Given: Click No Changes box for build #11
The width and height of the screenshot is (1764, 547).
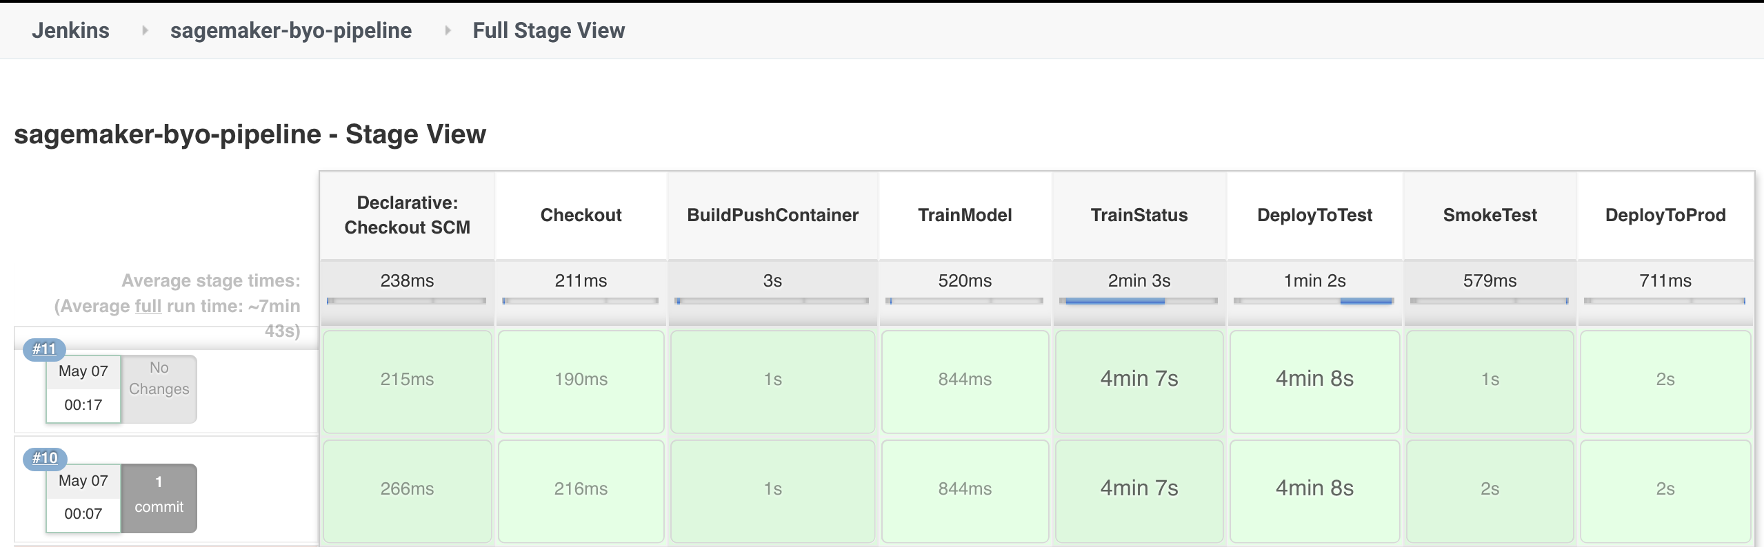Looking at the screenshot, I should click(x=159, y=389).
